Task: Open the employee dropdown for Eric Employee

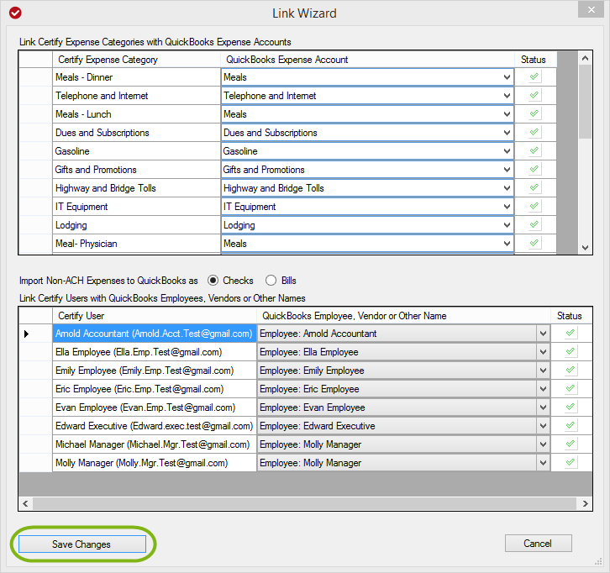Action: pyautogui.click(x=543, y=389)
